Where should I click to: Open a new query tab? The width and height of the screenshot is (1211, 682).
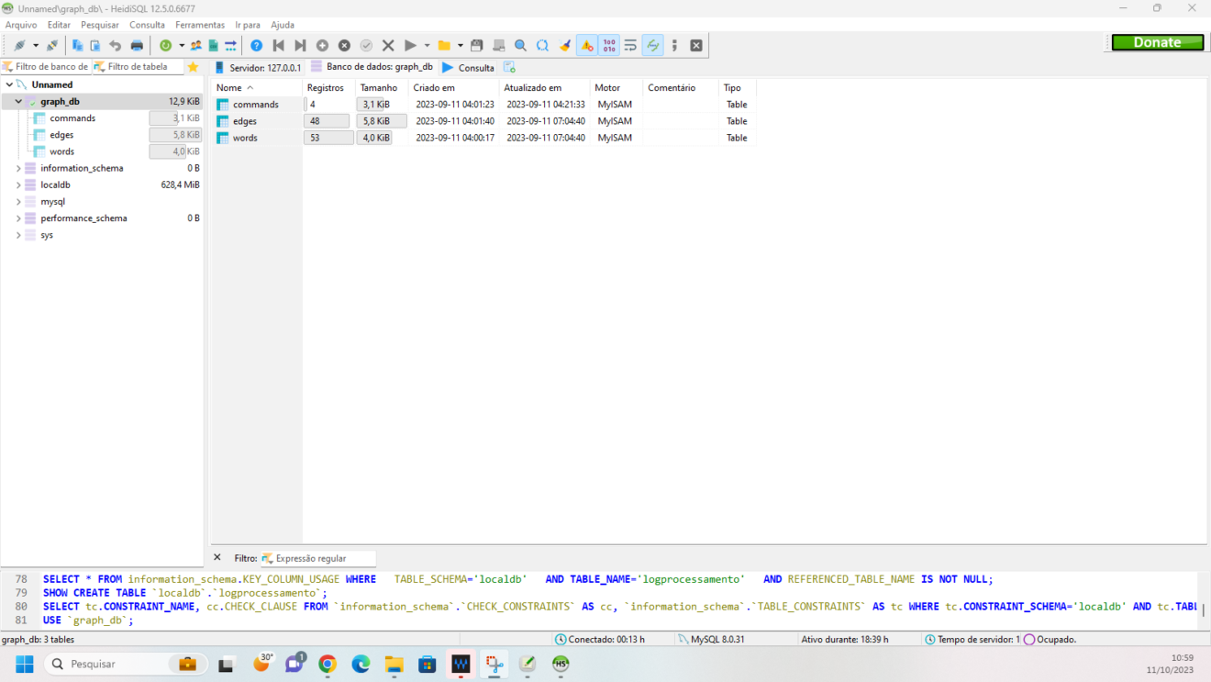[x=510, y=66]
